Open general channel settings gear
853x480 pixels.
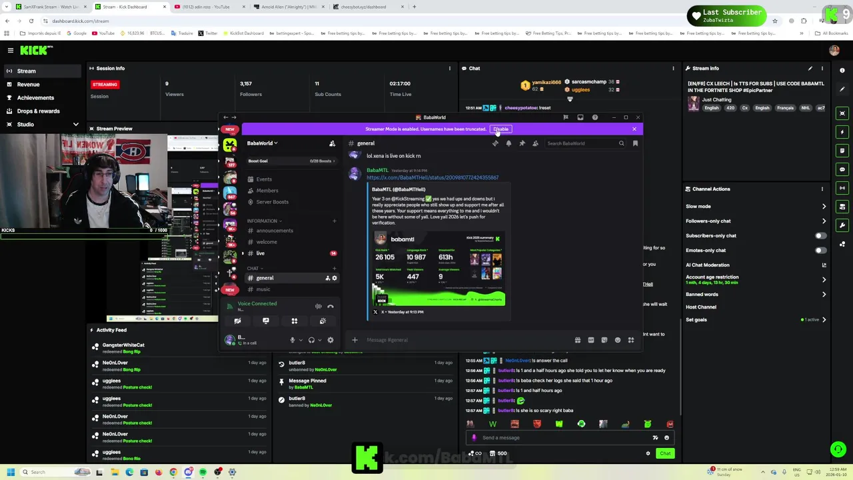tap(335, 278)
